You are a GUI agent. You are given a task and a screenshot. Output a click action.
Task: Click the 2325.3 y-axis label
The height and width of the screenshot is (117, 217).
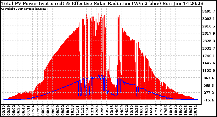[x=209, y=41]
